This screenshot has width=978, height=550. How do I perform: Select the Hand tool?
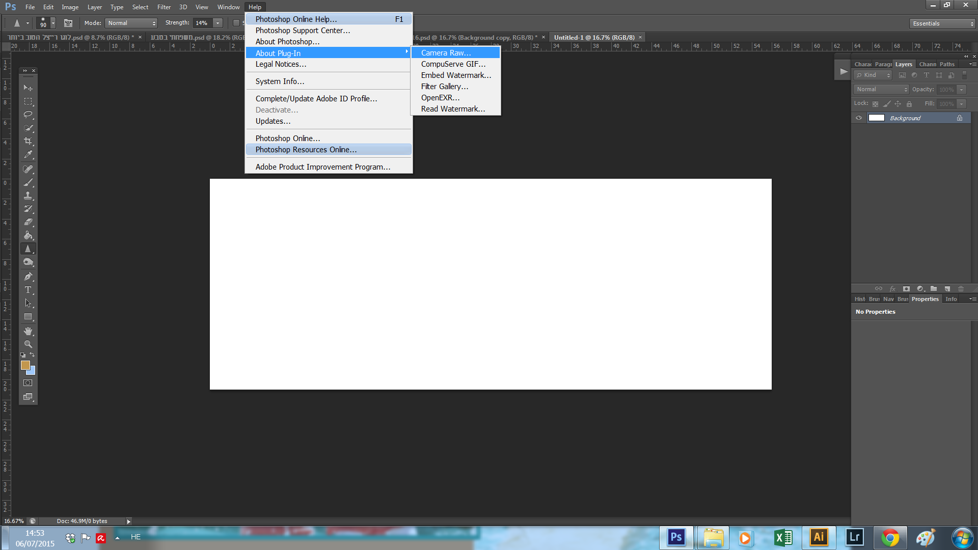point(28,331)
